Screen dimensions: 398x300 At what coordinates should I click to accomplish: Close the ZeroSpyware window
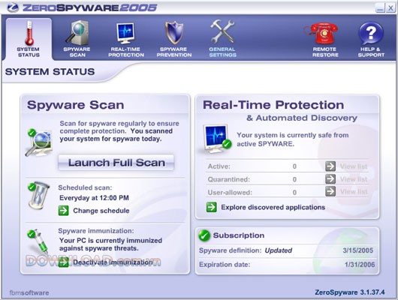pyautogui.click(x=390, y=8)
